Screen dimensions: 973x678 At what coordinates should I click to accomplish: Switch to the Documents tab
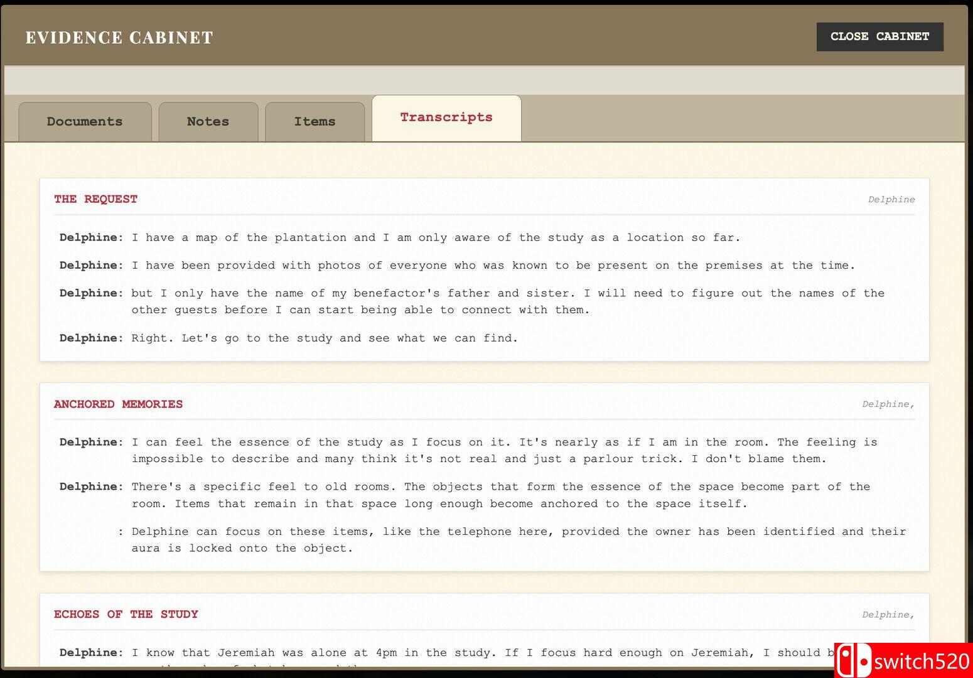point(85,122)
